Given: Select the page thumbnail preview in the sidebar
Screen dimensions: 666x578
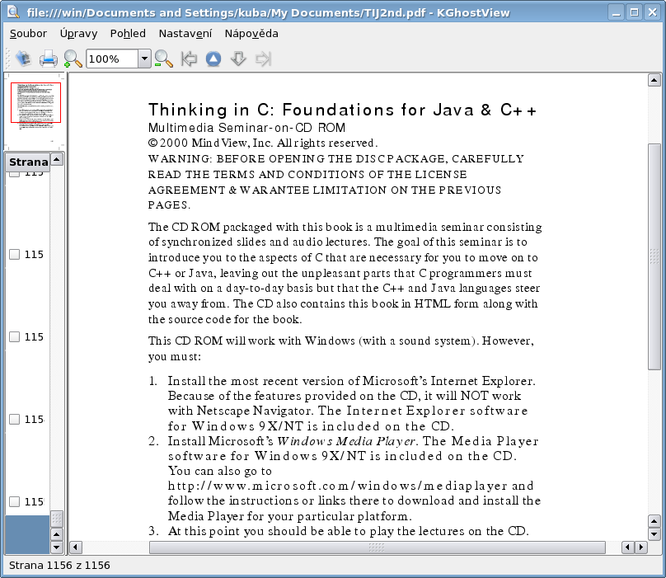Looking at the screenshot, I should tap(35, 103).
